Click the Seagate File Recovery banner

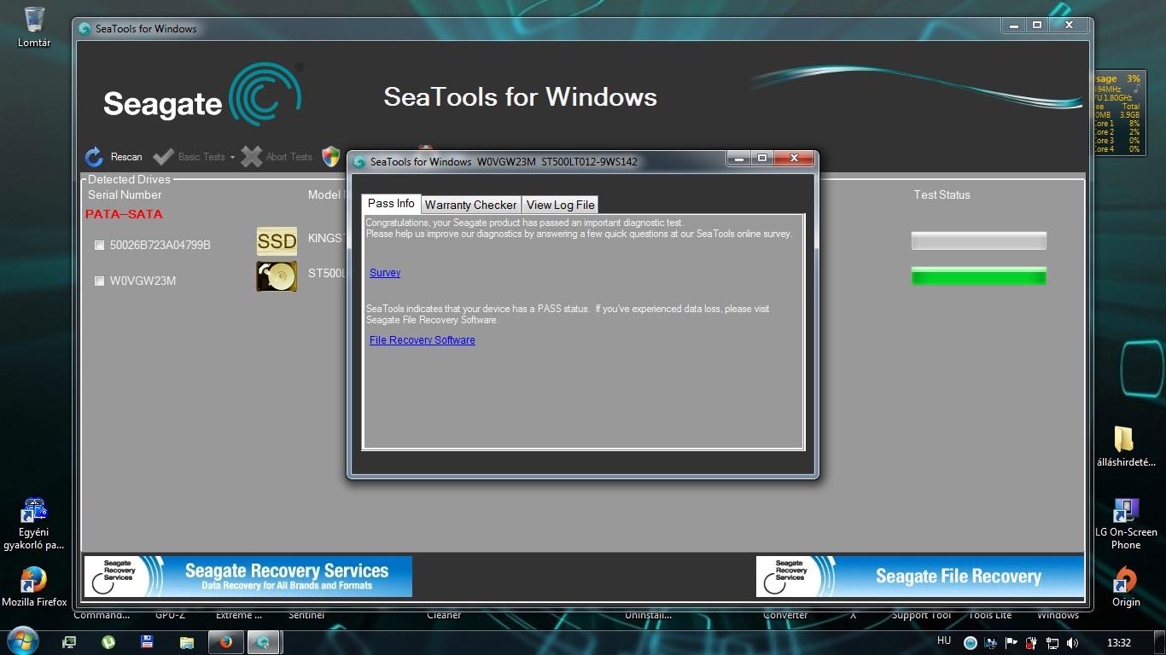point(920,577)
